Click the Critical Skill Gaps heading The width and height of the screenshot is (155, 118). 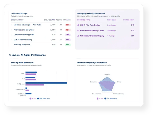coord(19,13)
